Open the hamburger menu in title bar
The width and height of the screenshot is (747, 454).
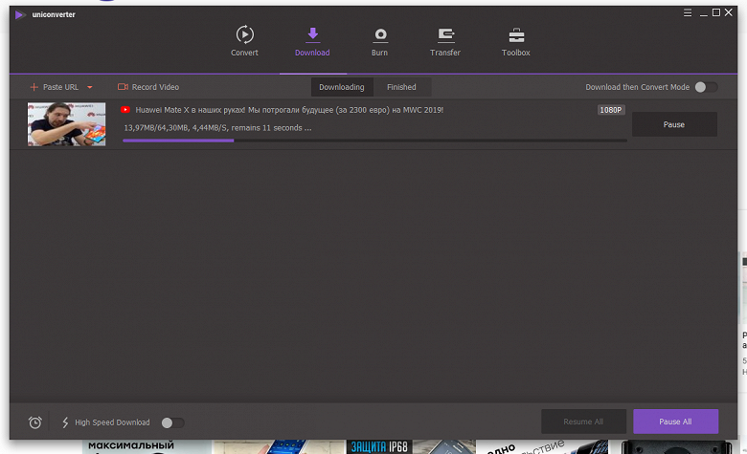click(688, 12)
